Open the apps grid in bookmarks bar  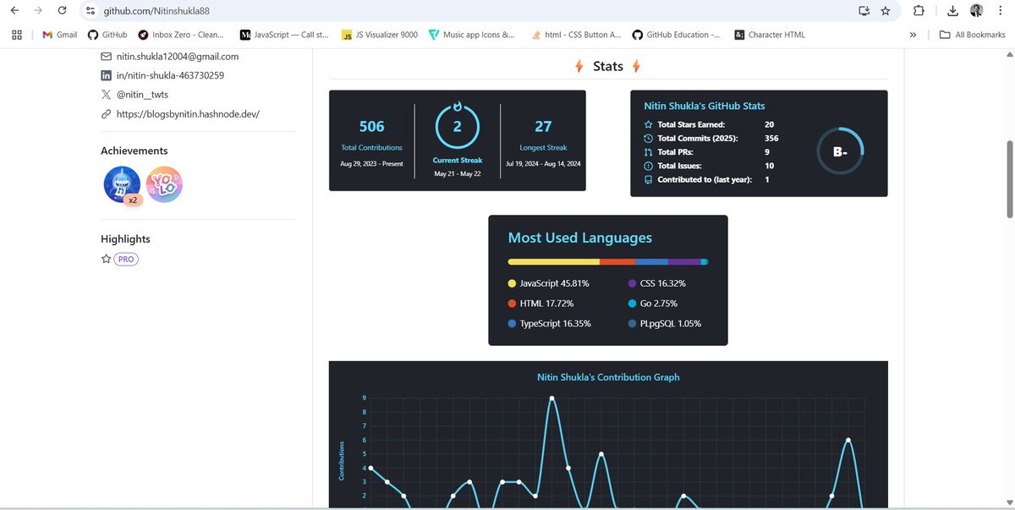17,35
